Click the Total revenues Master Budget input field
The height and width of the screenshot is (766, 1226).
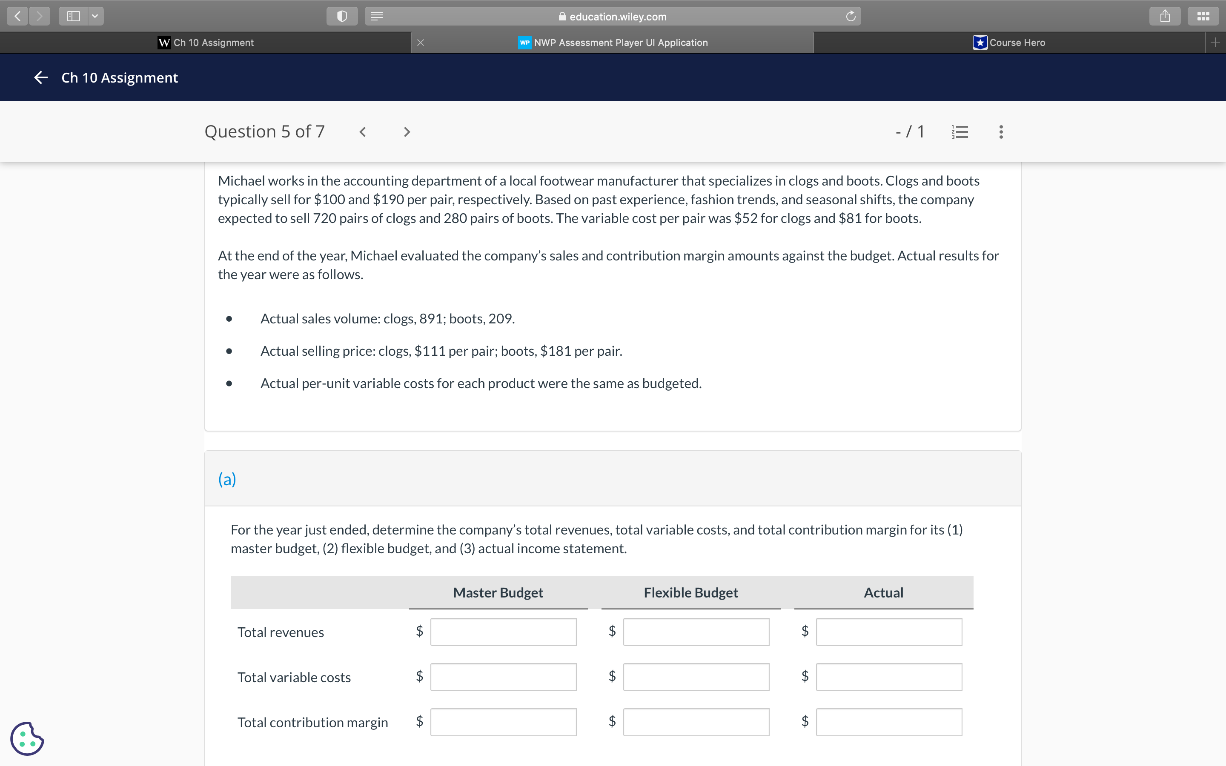[x=503, y=632]
